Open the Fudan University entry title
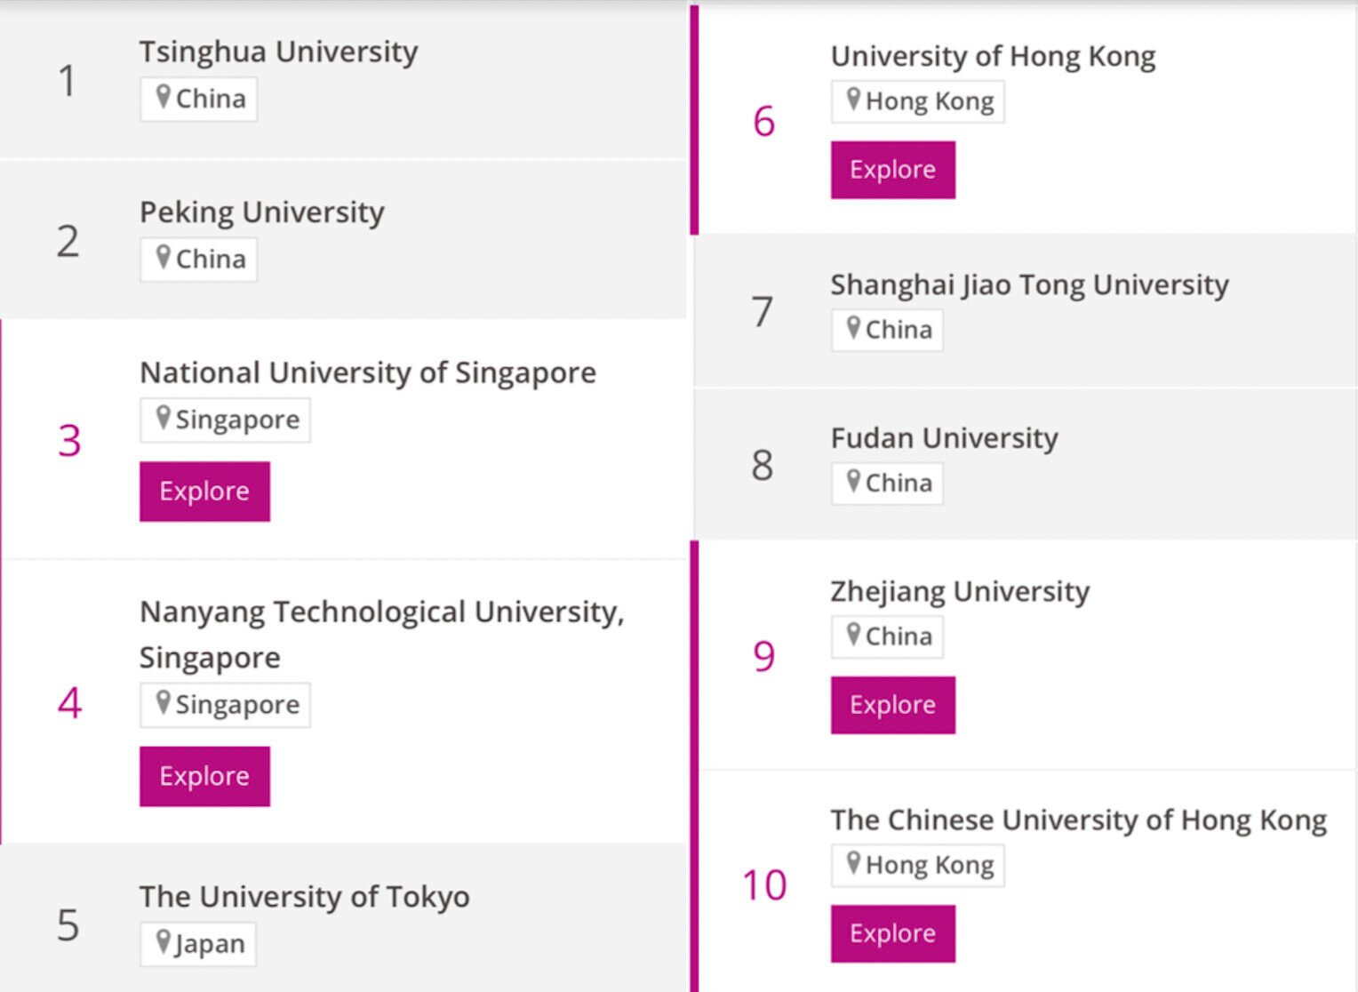This screenshot has height=992, width=1358. [944, 438]
